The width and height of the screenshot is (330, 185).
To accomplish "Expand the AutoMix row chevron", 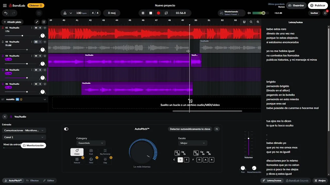I will [x=45, y=99].
